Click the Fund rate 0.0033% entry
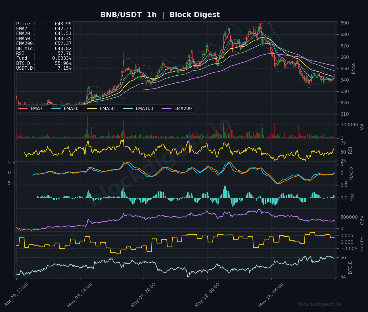 pos(44,58)
